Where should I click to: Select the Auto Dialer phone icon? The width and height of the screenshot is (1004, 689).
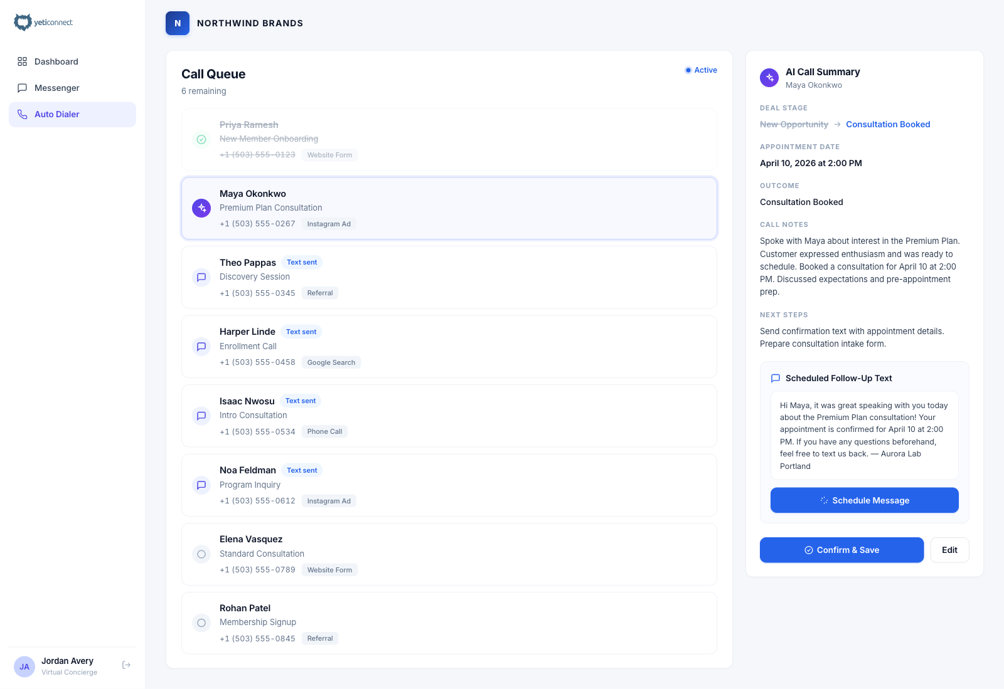tap(22, 114)
